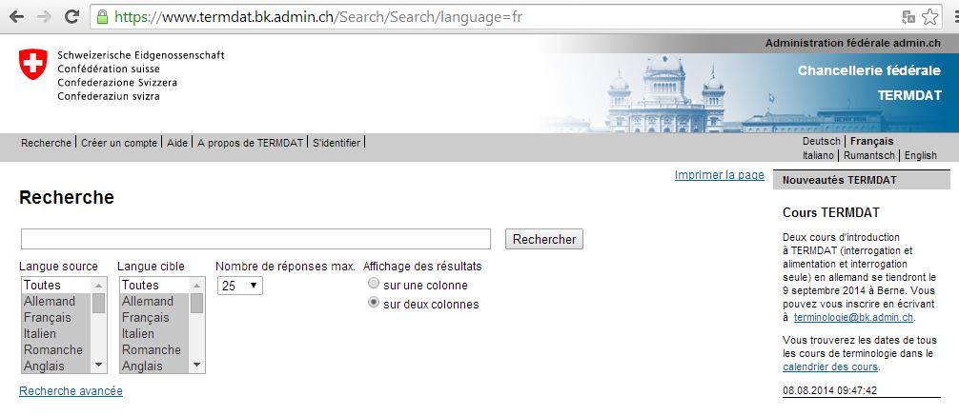
Task: Click Langue source list scroll-down arrow
Action: tap(98, 366)
